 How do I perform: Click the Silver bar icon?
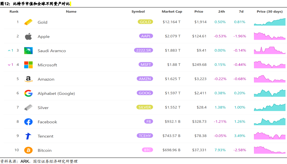tap(28, 108)
